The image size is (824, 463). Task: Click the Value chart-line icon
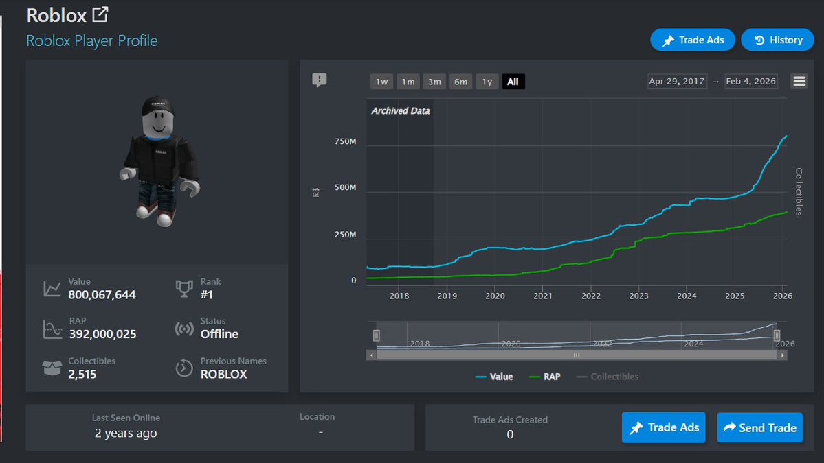coord(52,288)
